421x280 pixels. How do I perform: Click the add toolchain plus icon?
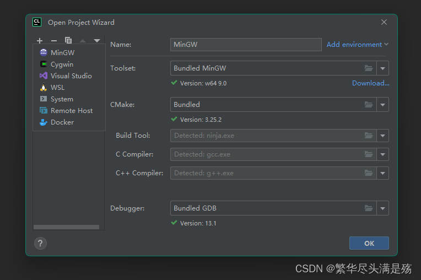(x=40, y=41)
